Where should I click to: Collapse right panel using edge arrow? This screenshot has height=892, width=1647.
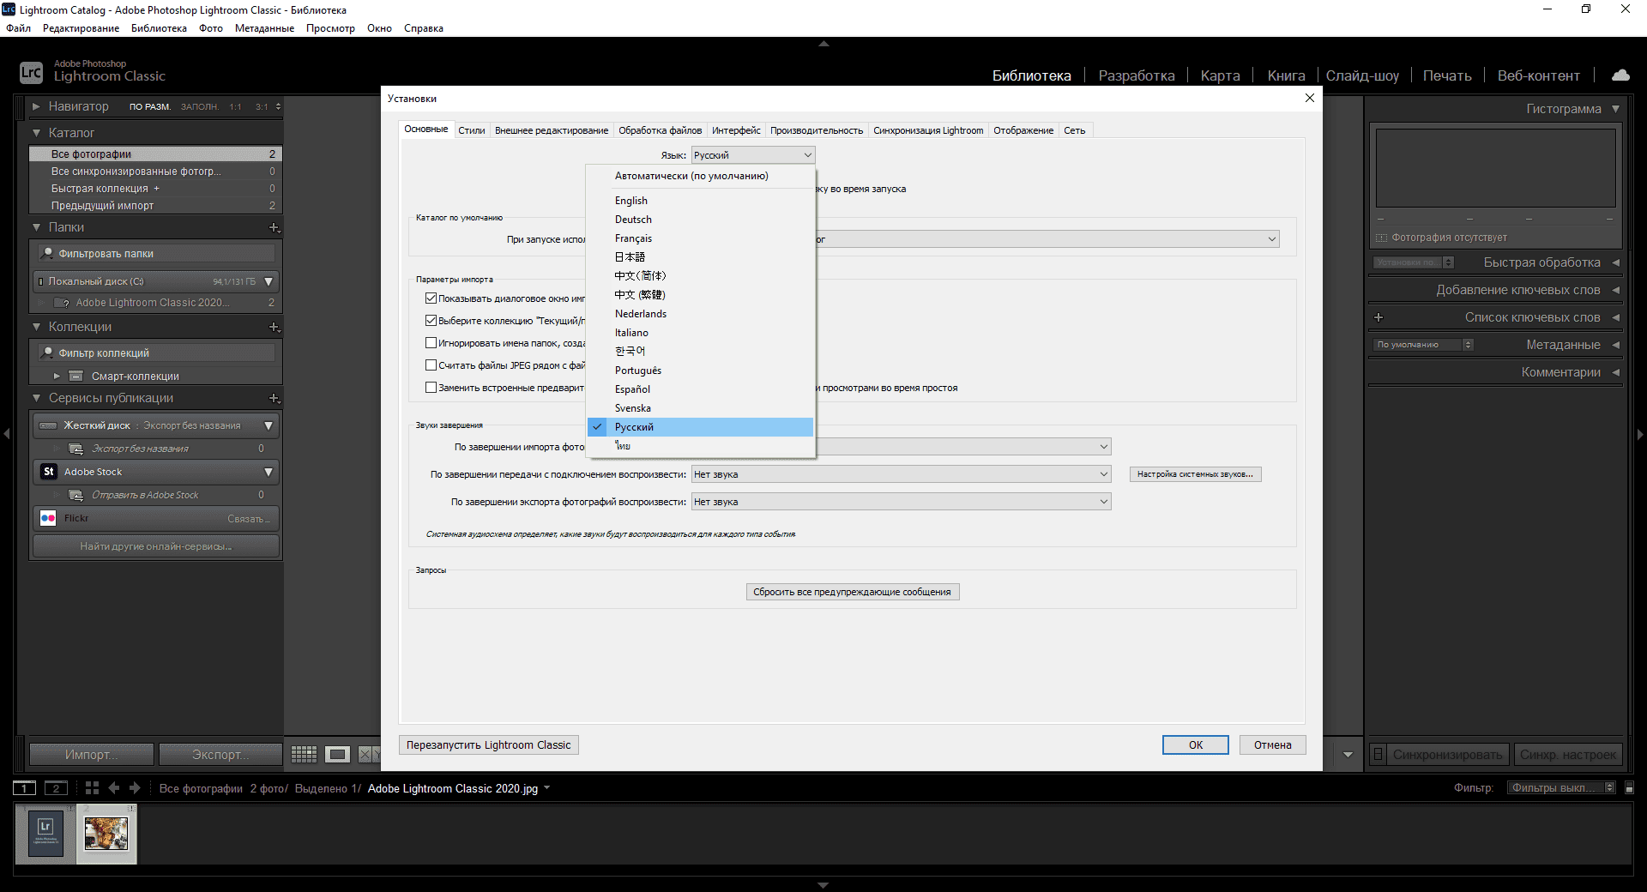pyautogui.click(x=1640, y=434)
